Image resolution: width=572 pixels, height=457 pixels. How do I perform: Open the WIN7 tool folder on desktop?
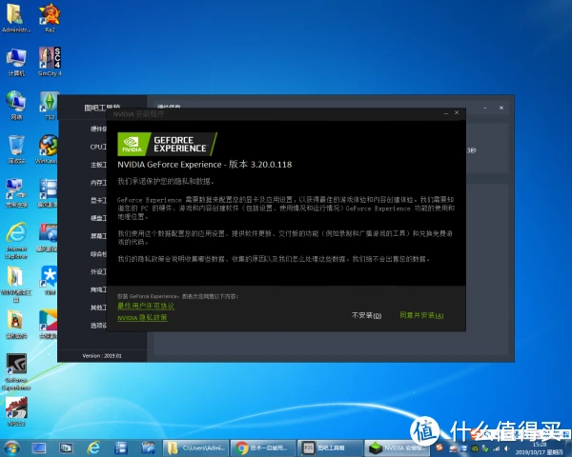point(16,285)
